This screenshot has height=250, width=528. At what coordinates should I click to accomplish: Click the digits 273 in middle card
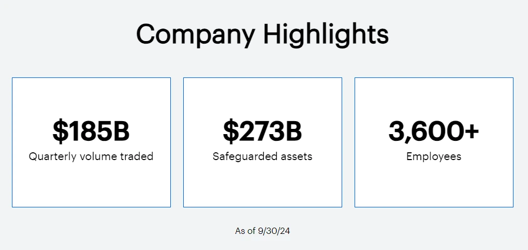262,131
